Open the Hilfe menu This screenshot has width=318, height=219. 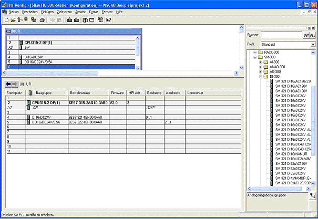(x=119, y=12)
